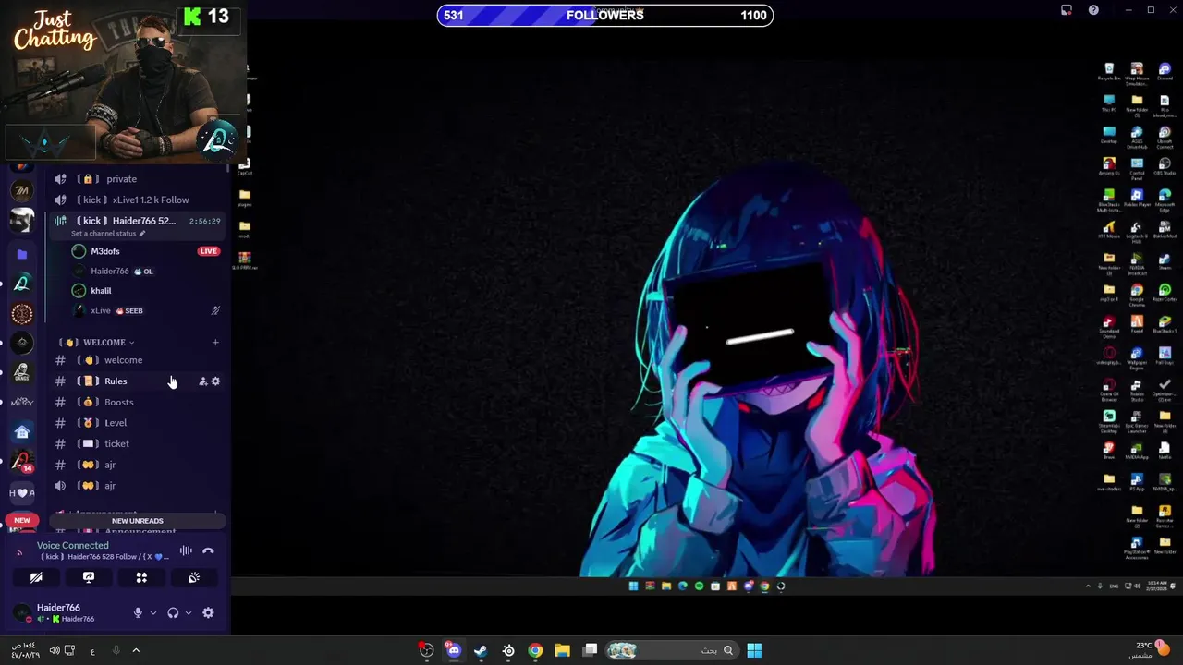Screen dimensions: 1183x665
Task: Open Control Panel desktop shortcut
Action: point(1137,168)
